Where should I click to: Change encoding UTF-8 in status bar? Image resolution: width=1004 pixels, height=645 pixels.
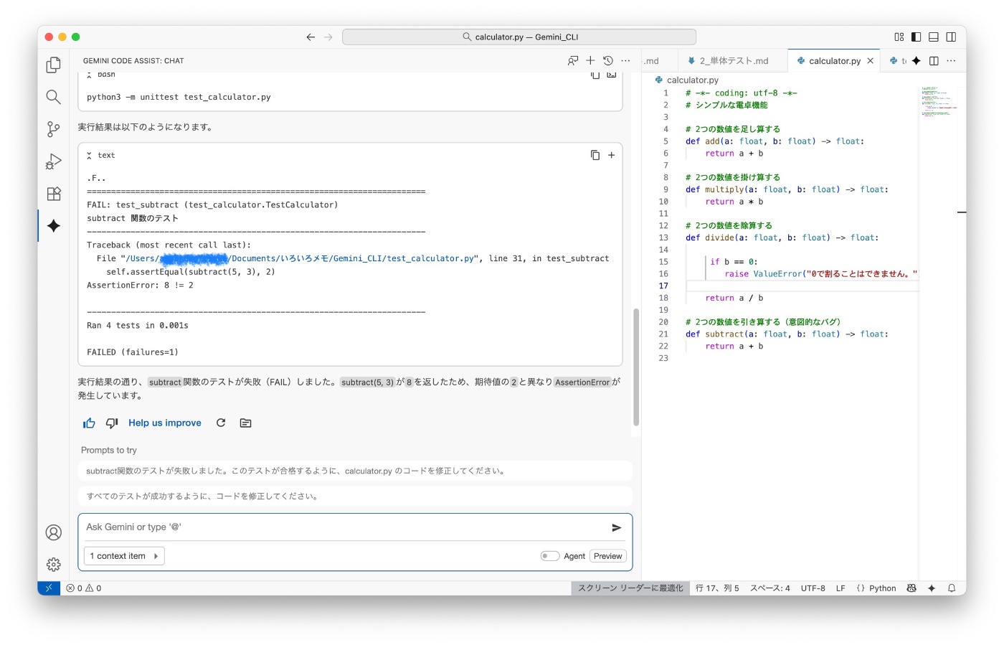[x=813, y=588]
